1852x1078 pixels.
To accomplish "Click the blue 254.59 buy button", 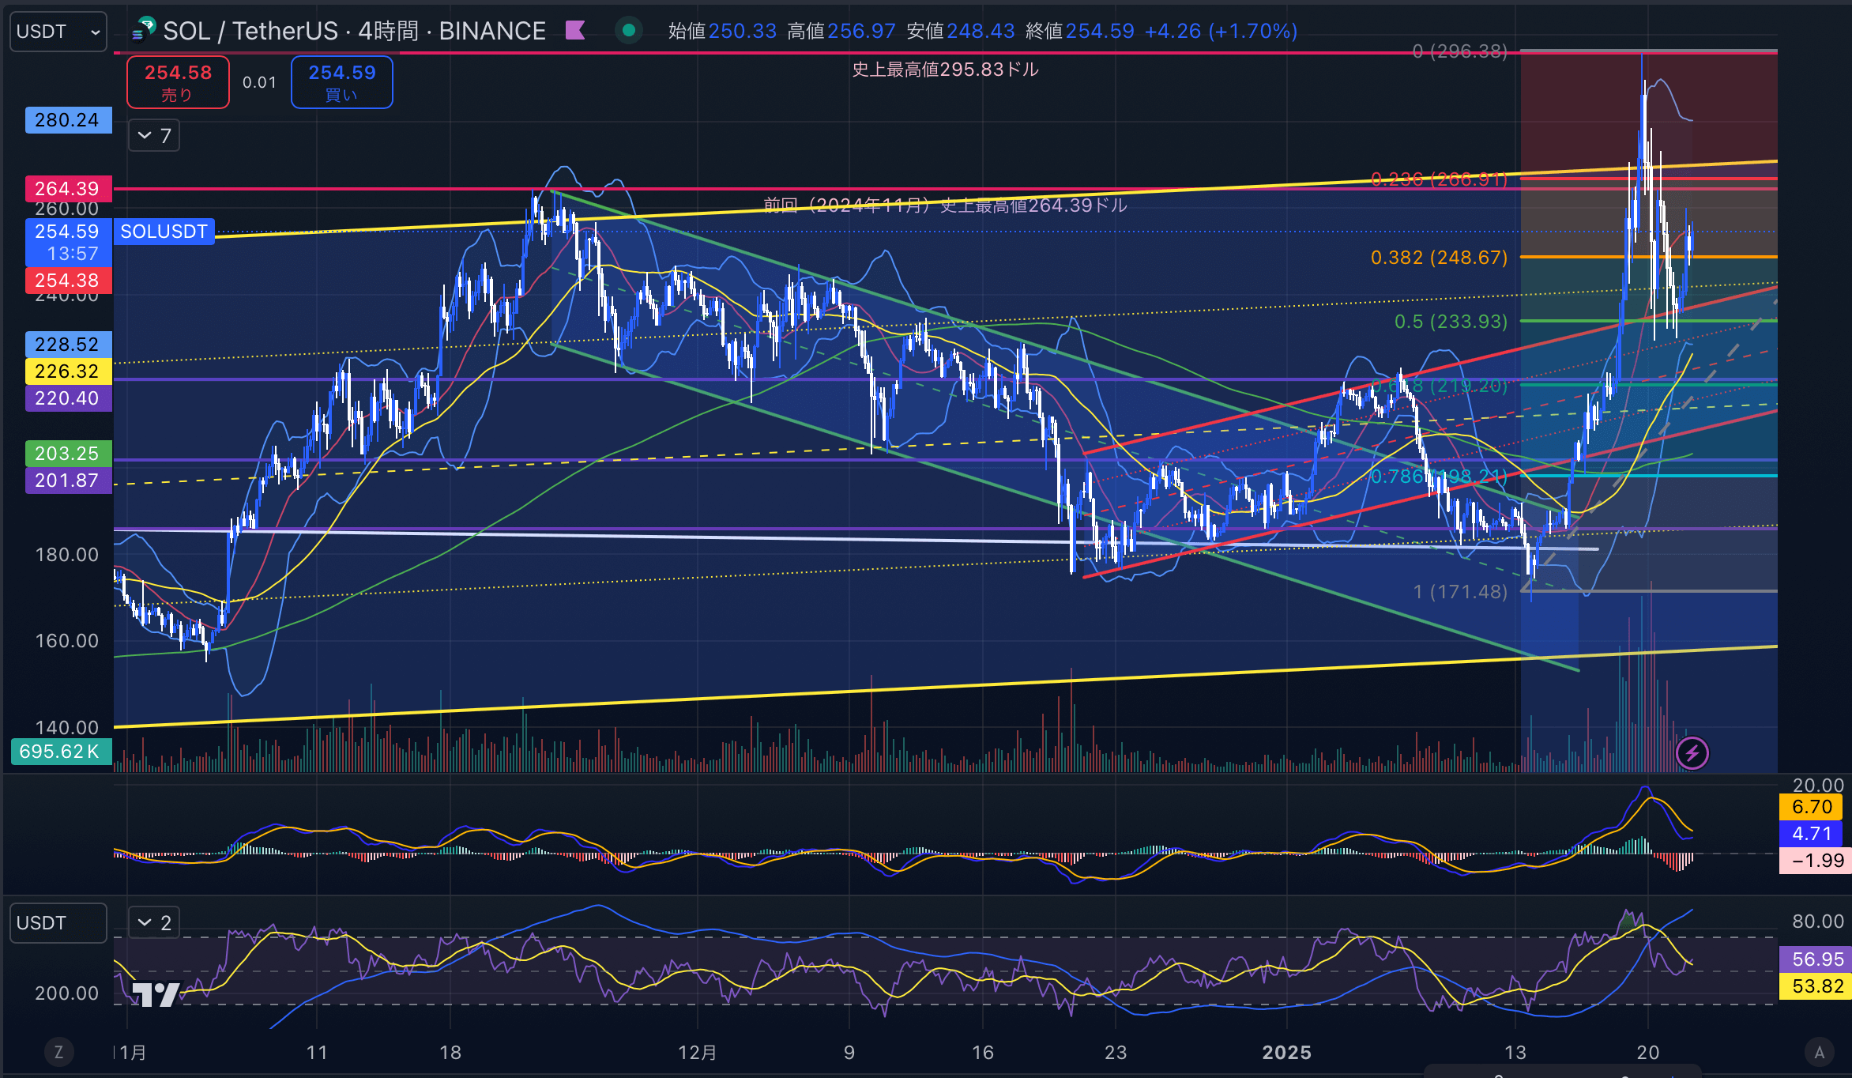I will point(342,82).
